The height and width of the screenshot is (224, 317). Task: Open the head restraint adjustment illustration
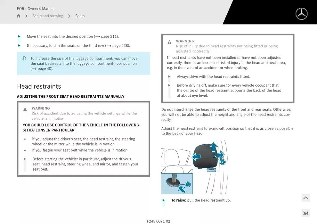(x=194, y=167)
